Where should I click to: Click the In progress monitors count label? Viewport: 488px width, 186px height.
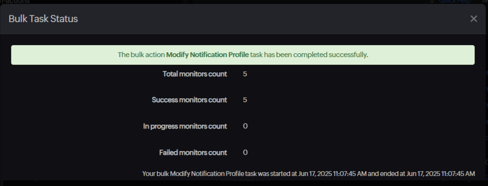185,126
